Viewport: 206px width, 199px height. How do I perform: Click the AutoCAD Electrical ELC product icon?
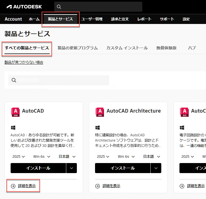[184, 112]
